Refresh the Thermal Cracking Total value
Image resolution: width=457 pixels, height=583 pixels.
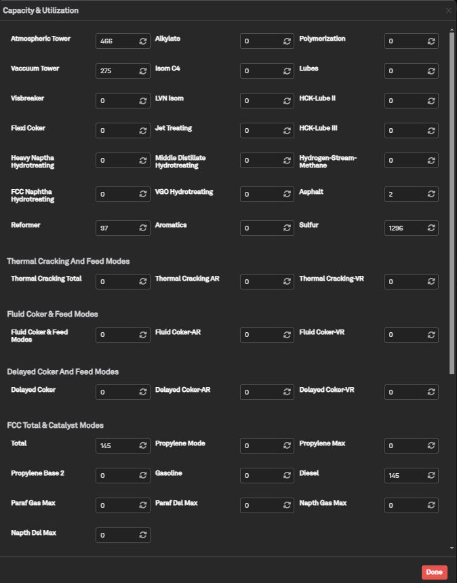(142, 281)
